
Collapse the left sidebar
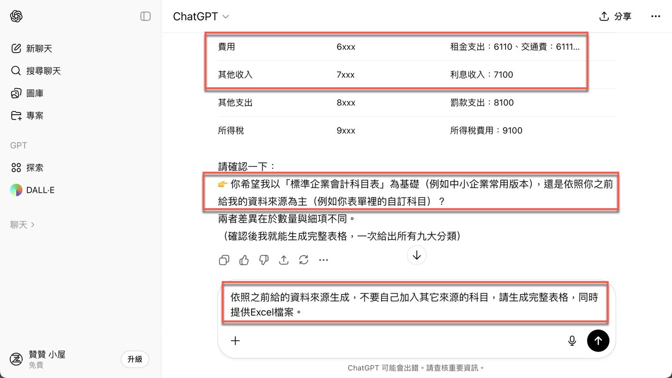tap(144, 16)
